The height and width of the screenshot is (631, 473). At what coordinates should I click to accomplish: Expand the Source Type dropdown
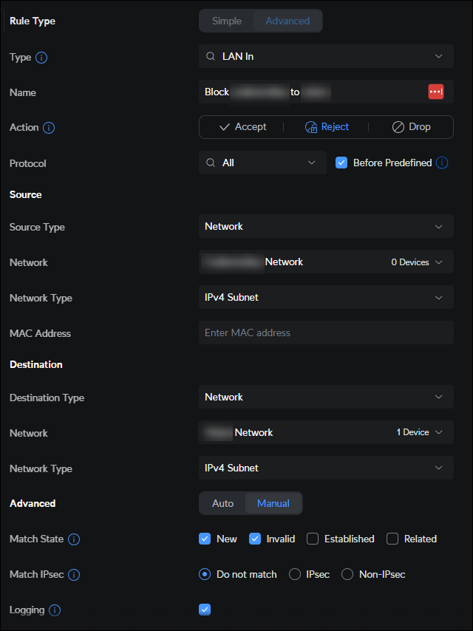[x=326, y=227]
